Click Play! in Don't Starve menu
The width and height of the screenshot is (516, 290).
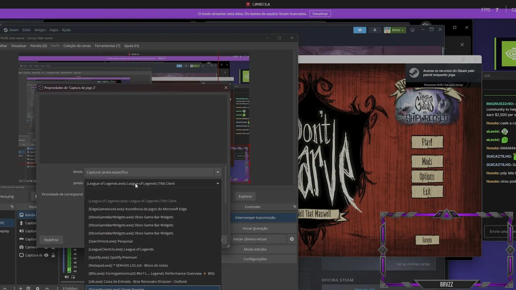pos(427,142)
